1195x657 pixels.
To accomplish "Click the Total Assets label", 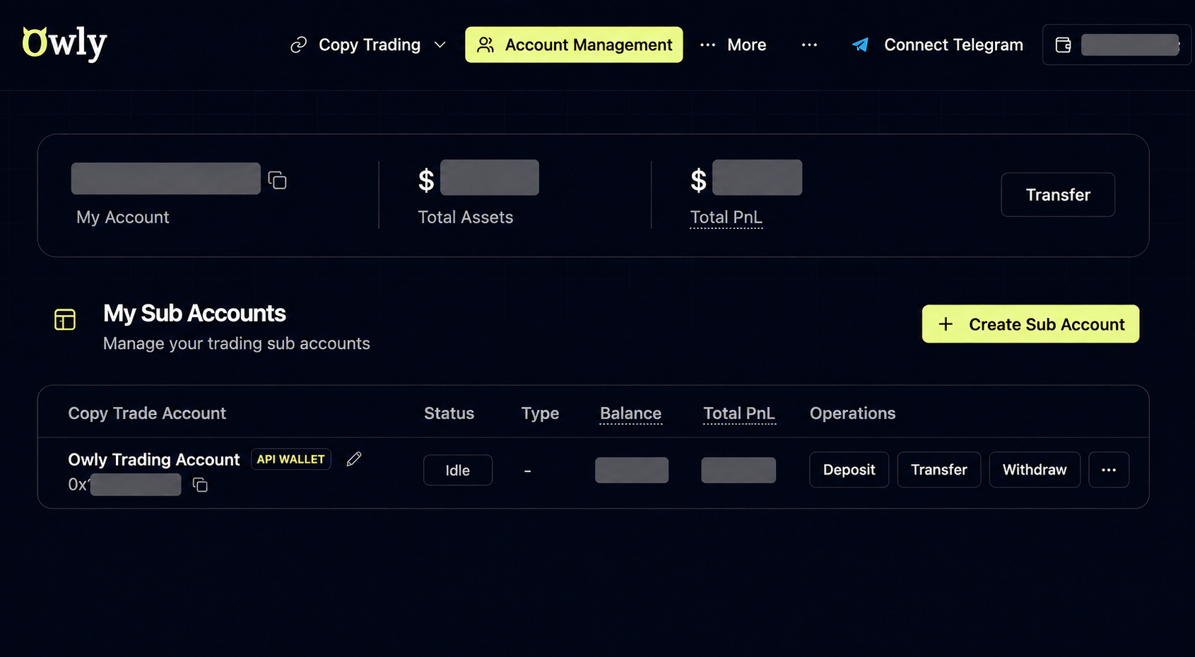I will [465, 217].
